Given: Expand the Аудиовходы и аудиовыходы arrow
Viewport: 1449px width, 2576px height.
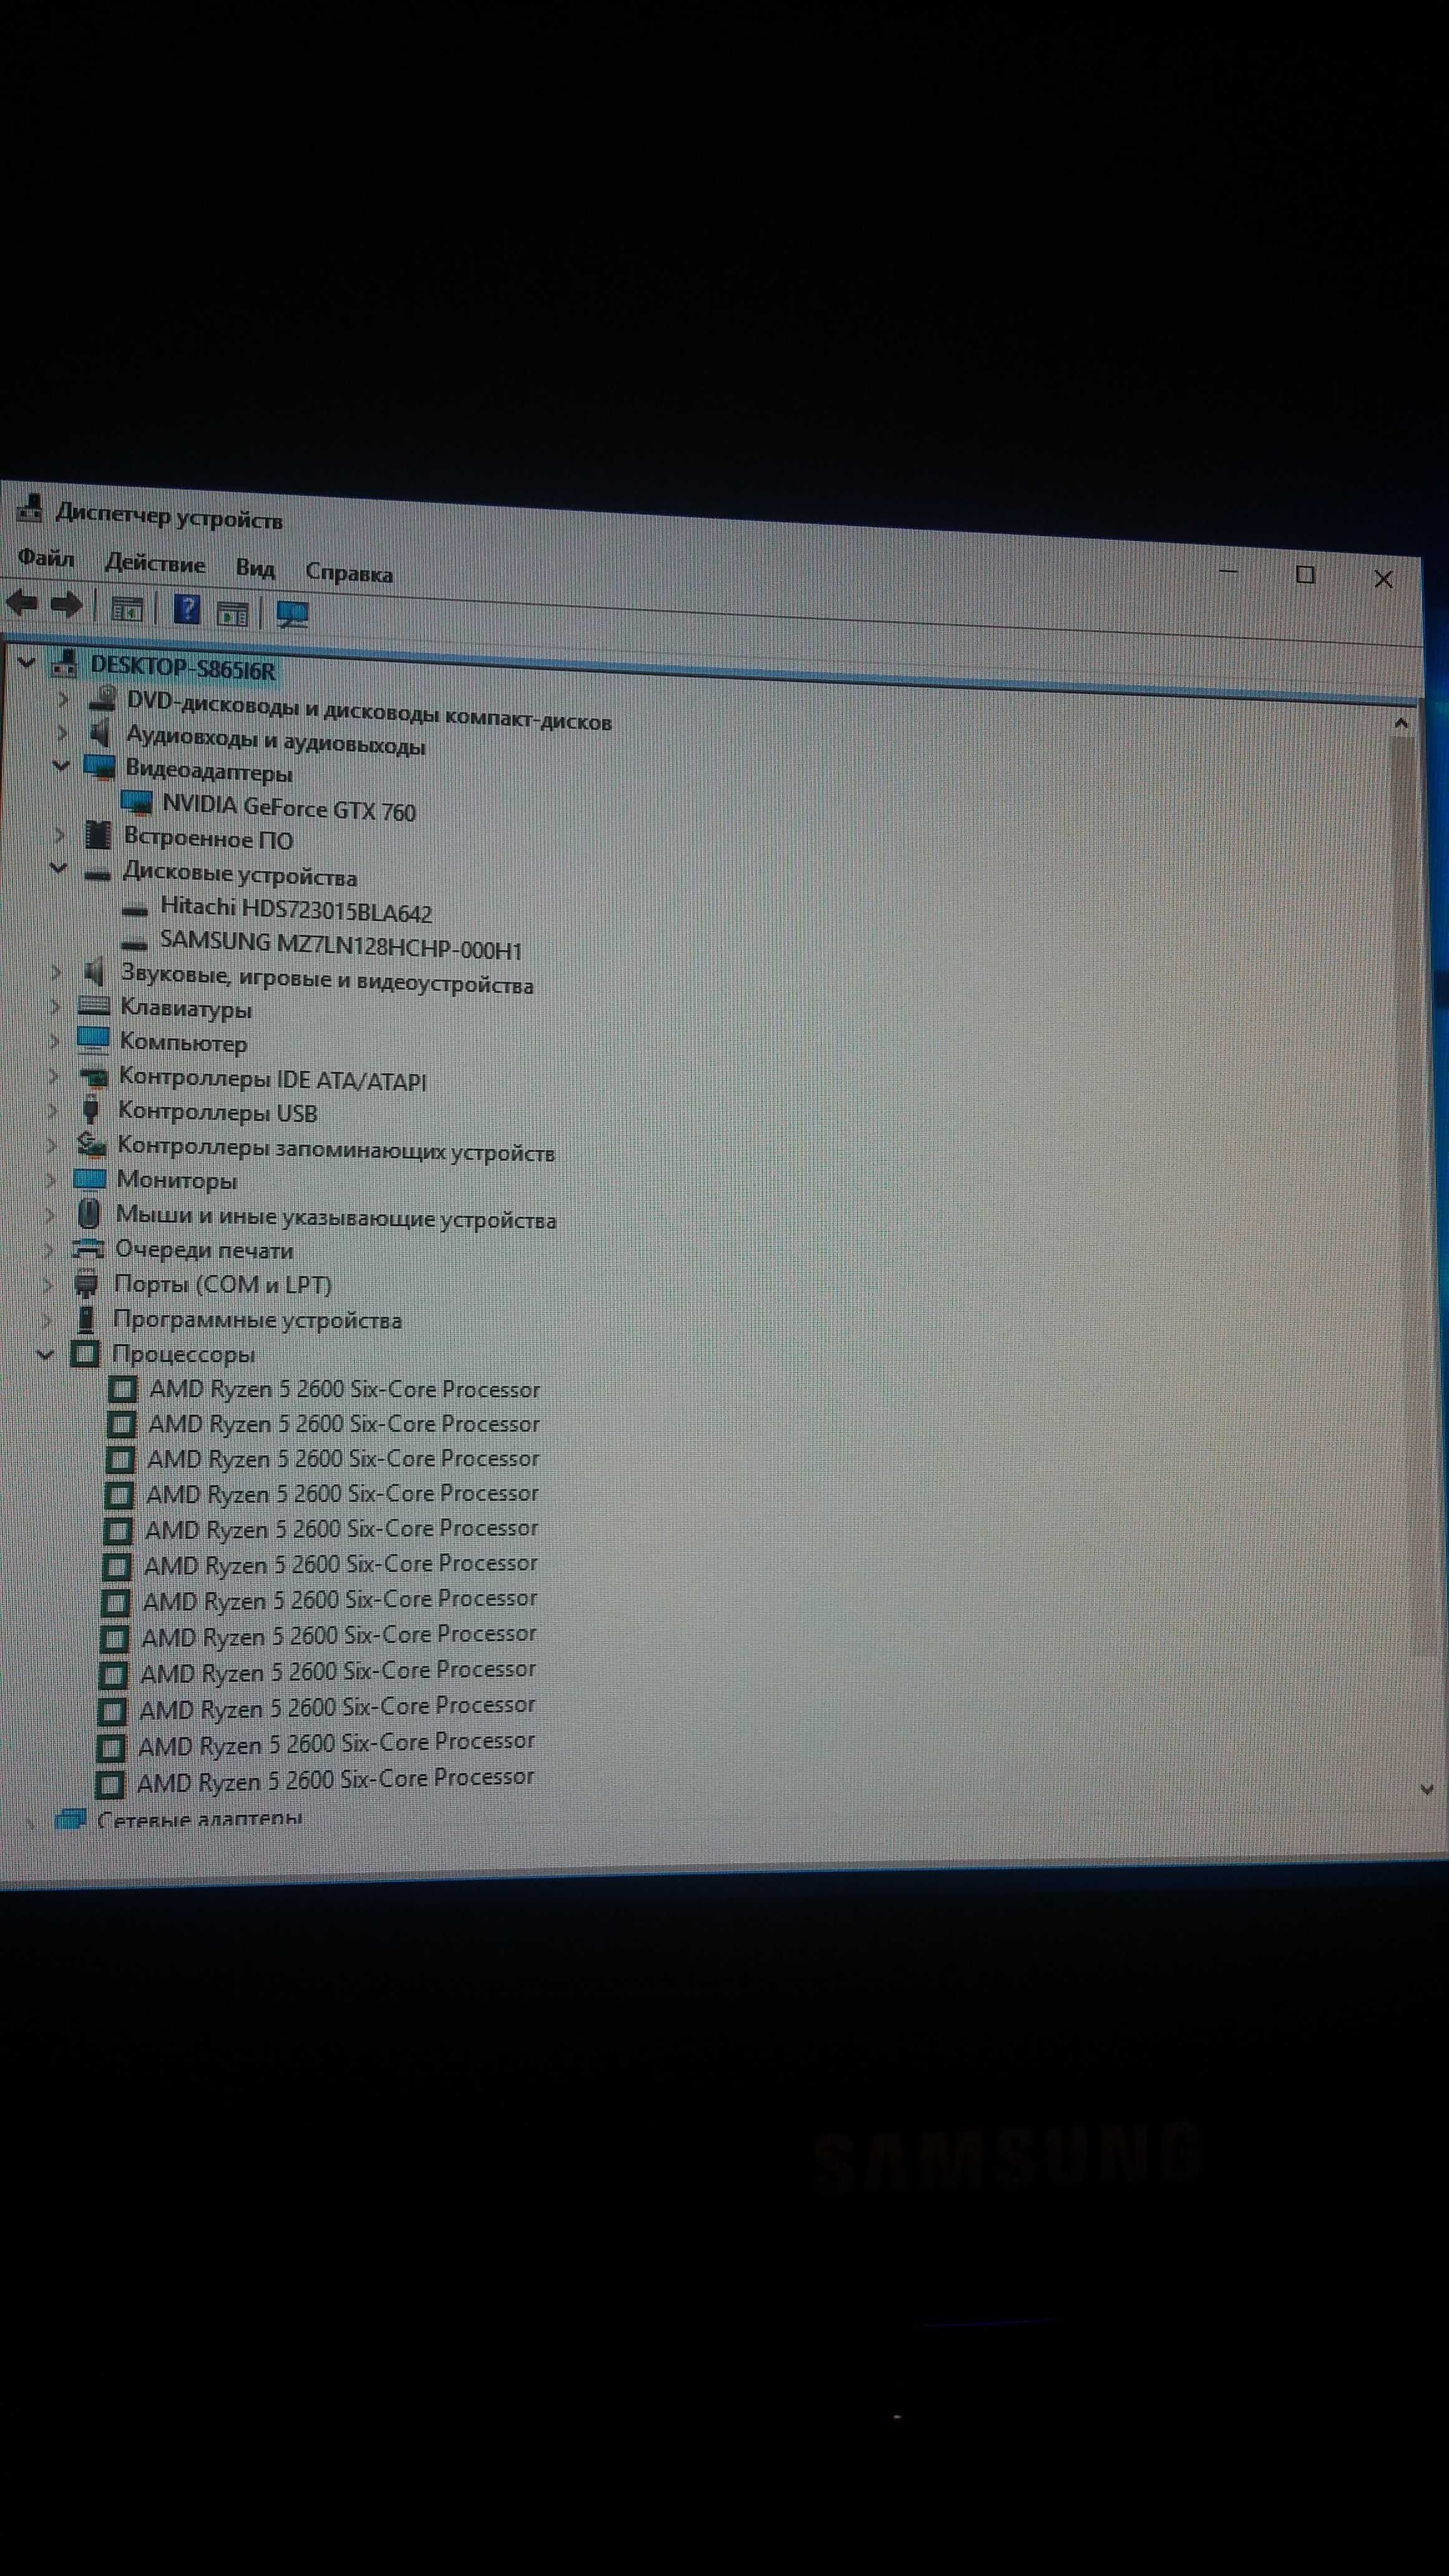Looking at the screenshot, I should point(62,732).
